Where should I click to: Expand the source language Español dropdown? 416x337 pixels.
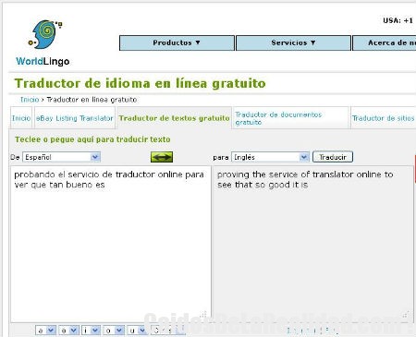pos(61,157)
